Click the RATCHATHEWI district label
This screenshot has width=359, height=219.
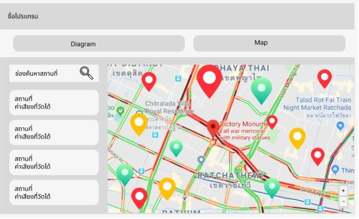tap(230, 176)
